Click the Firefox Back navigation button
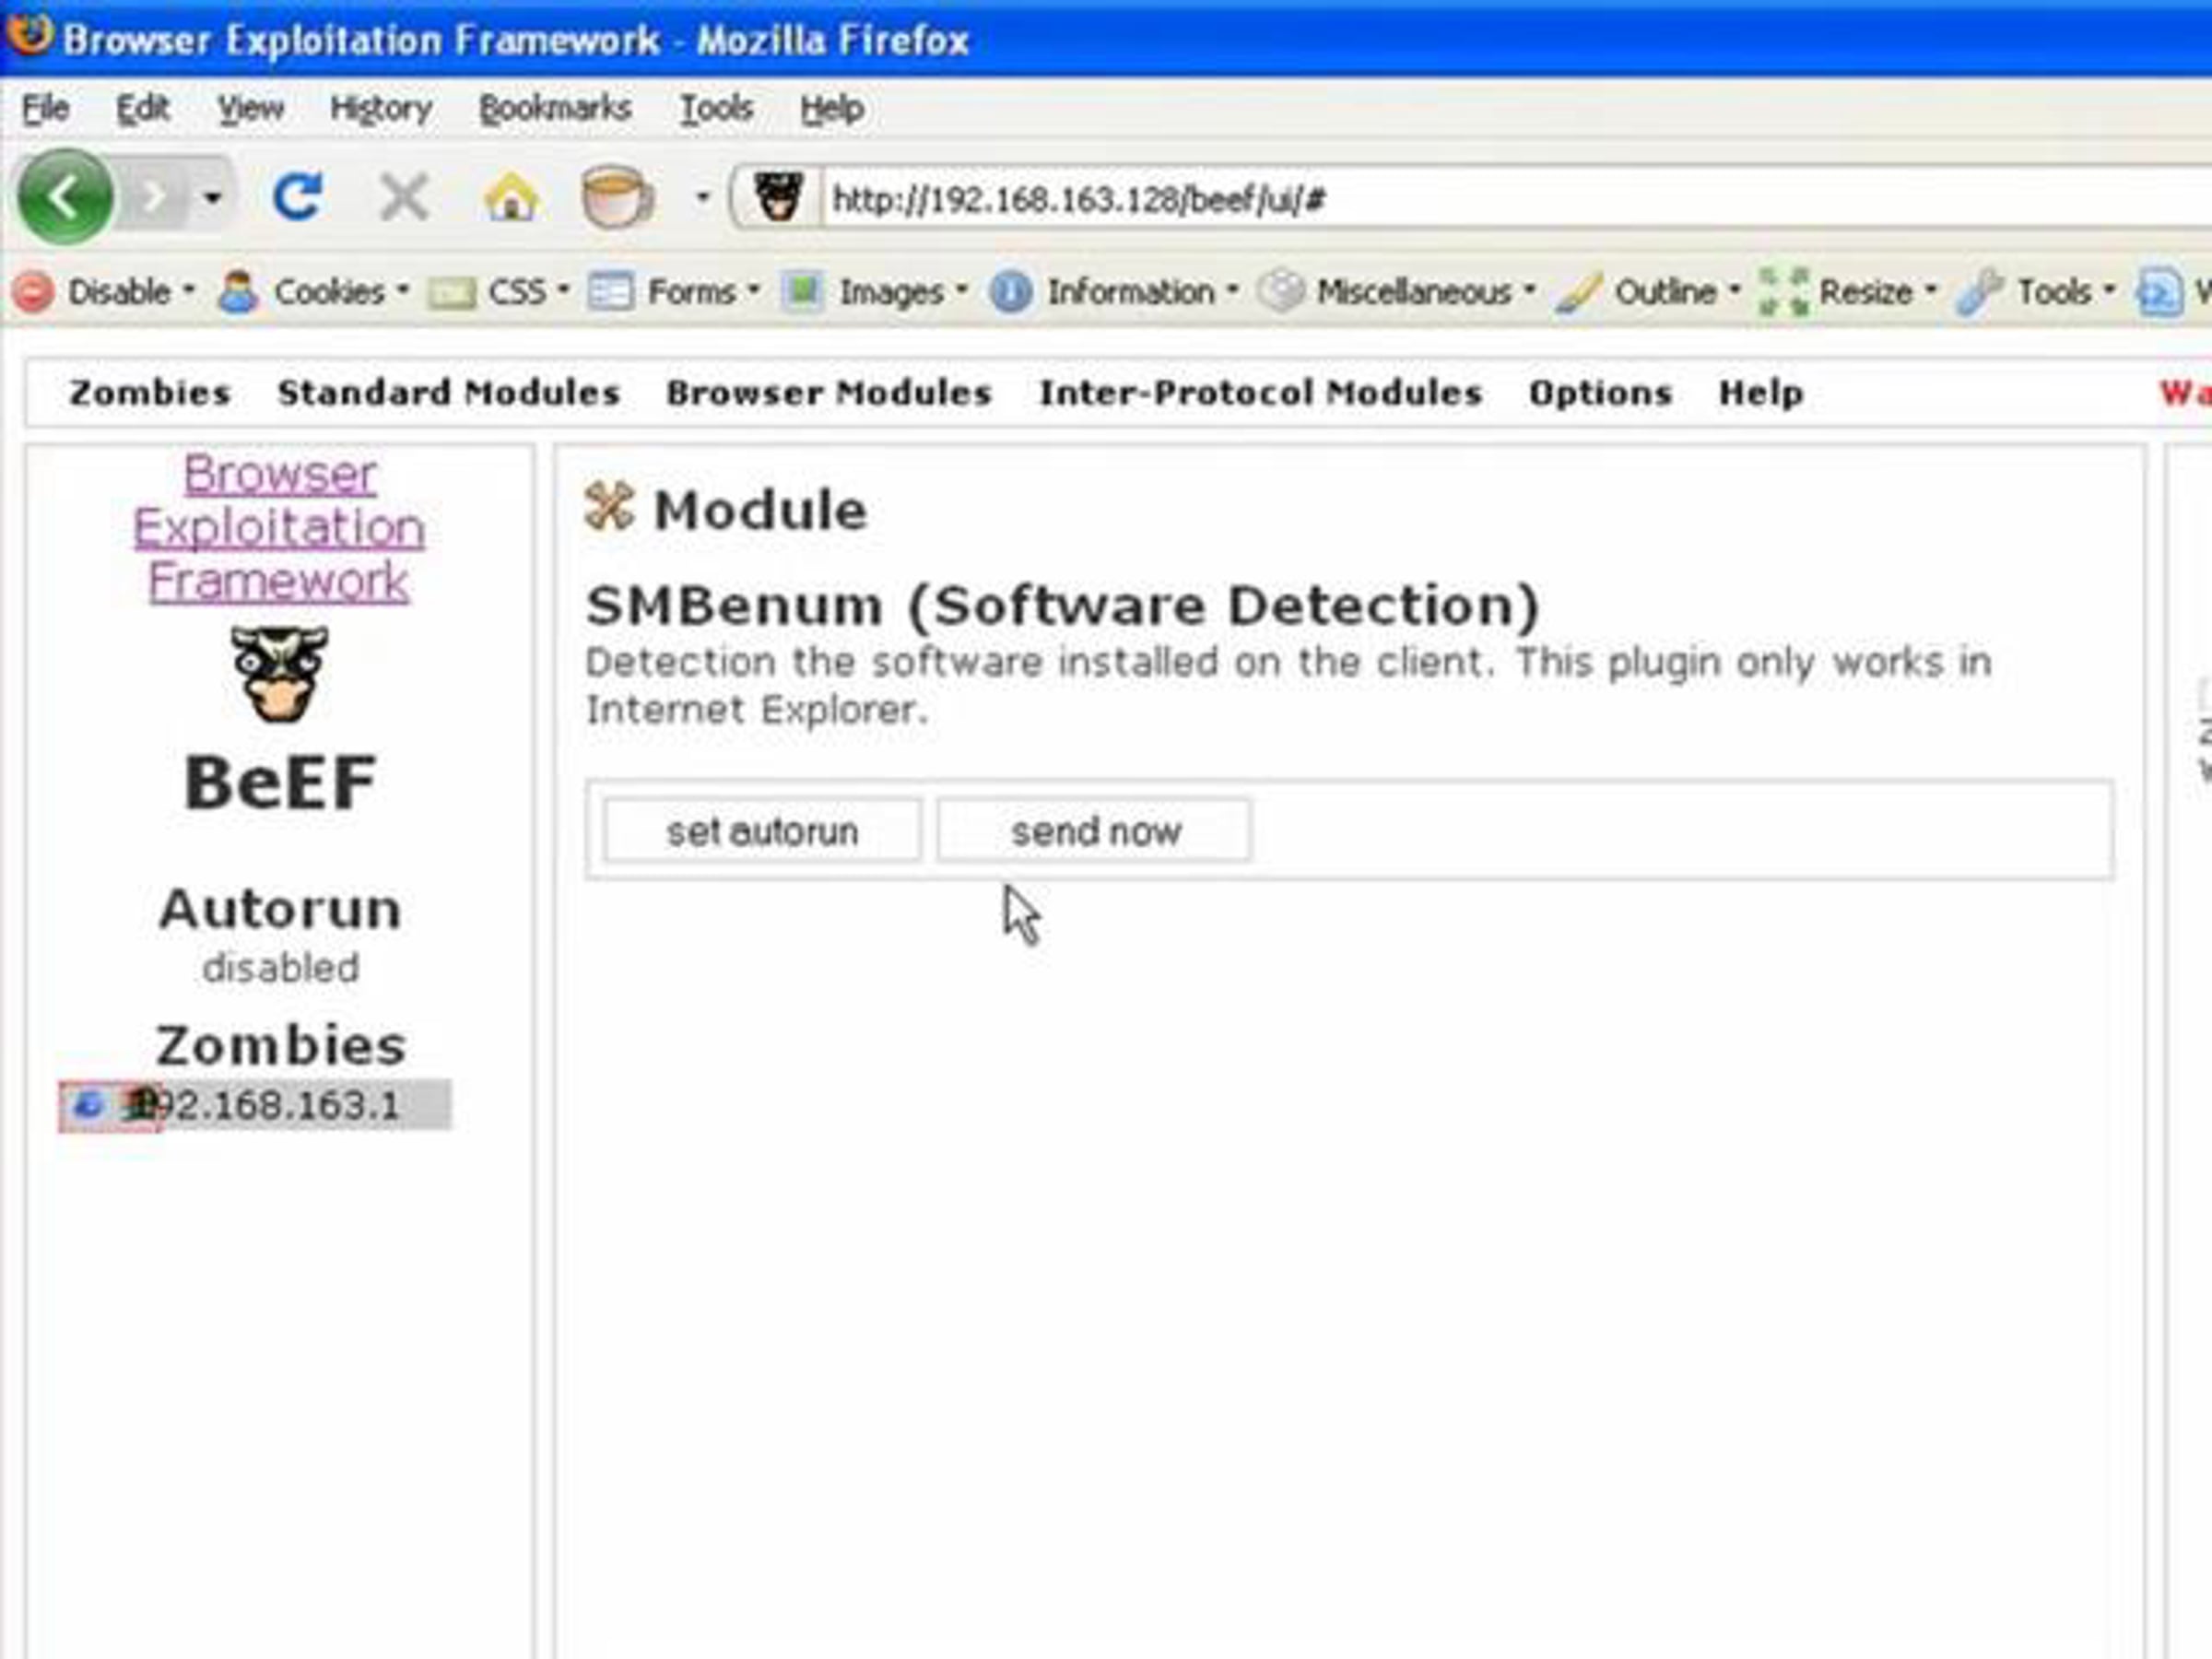Viewport: 2212px width, 1659px height. pos(65,197)
